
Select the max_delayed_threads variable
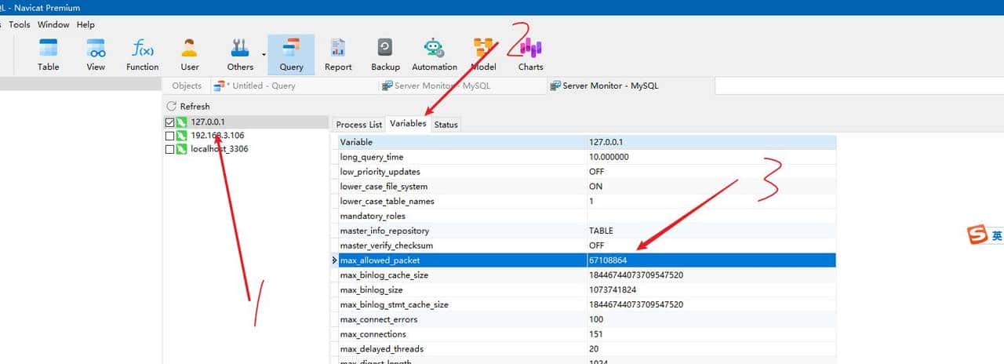462,349
